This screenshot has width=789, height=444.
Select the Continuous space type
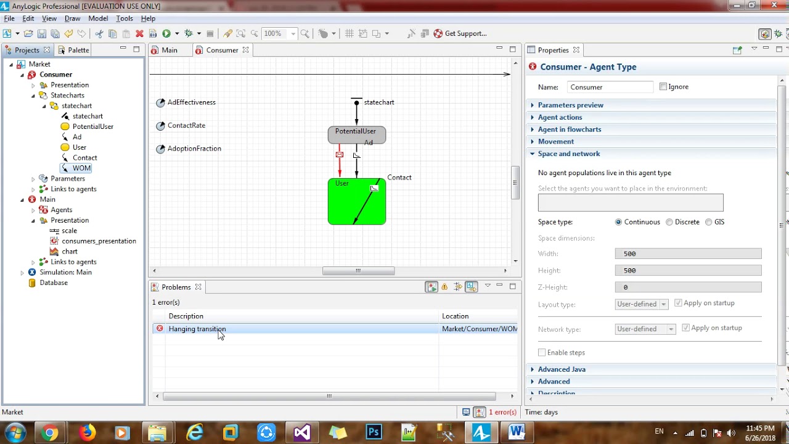pos(618,222)
